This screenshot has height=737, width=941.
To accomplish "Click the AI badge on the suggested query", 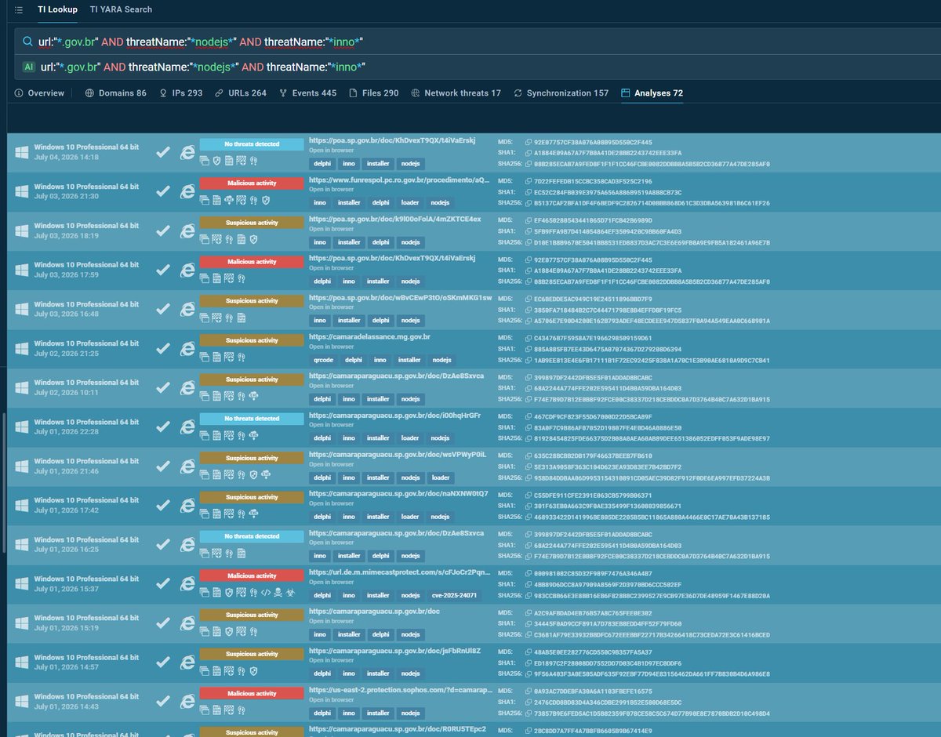I will pos(28,67).
